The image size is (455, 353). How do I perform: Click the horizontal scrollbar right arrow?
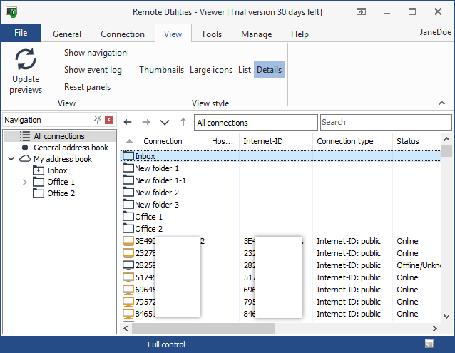coord(435,328)
